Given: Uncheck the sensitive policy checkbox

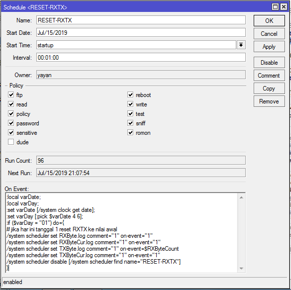Looking at the screenshot, I should click(x=11, y=132).
